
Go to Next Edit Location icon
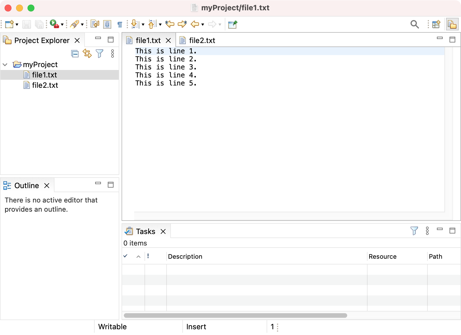182,24
